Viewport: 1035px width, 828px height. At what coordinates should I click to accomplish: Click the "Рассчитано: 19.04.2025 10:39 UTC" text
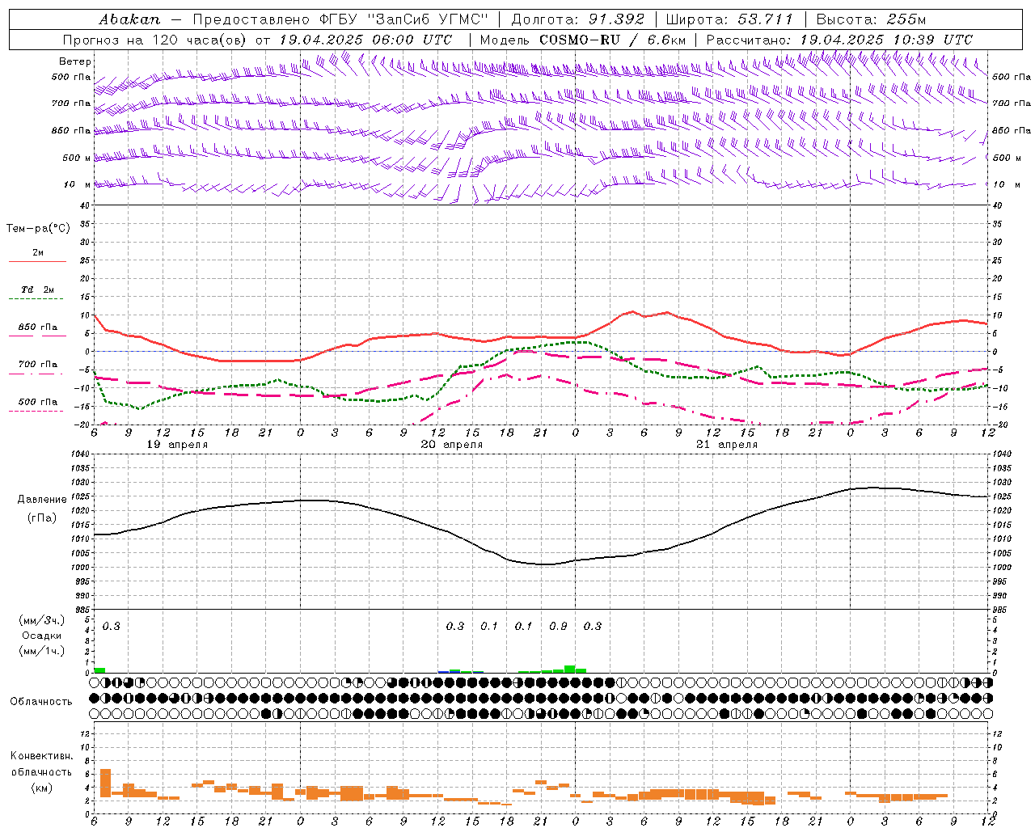click(x=839, y=40)
